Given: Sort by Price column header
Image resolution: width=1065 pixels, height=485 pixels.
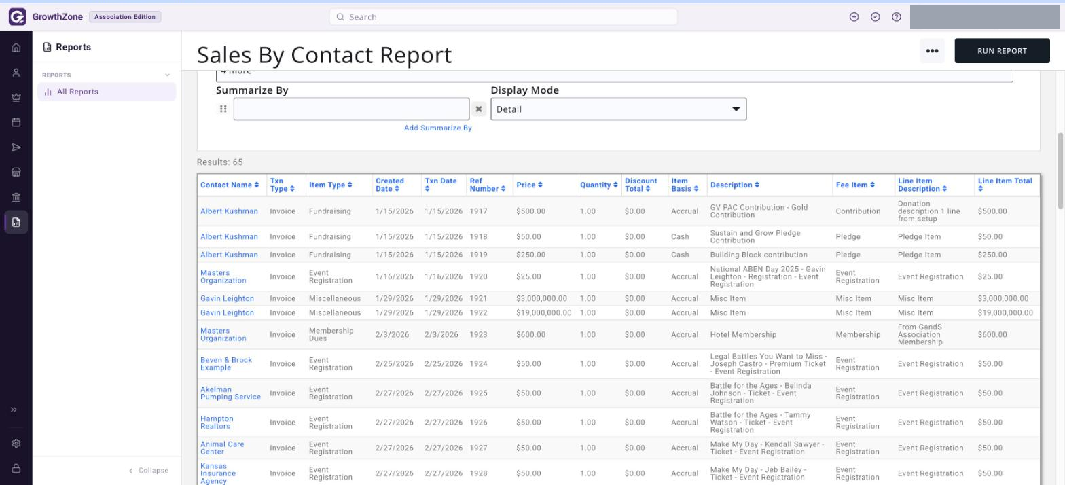Looking at the screenshot, I should [x=528, y=185].
